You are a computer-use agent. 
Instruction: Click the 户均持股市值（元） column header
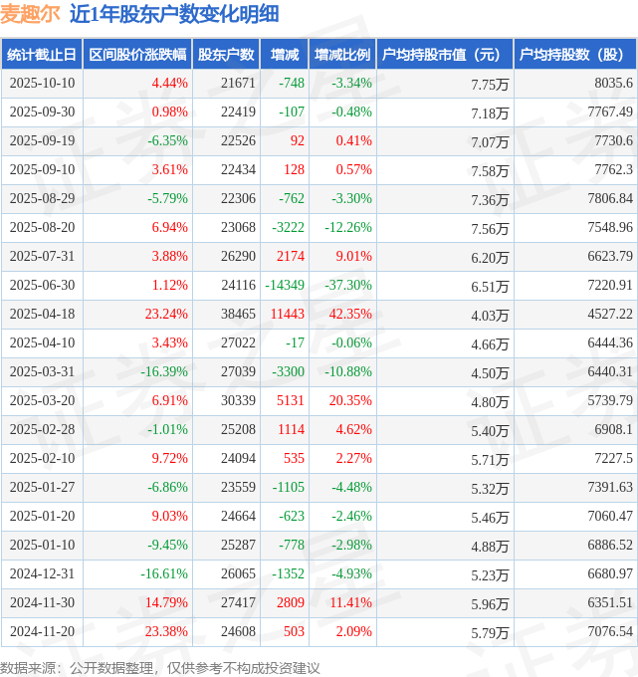coord(444,55)
